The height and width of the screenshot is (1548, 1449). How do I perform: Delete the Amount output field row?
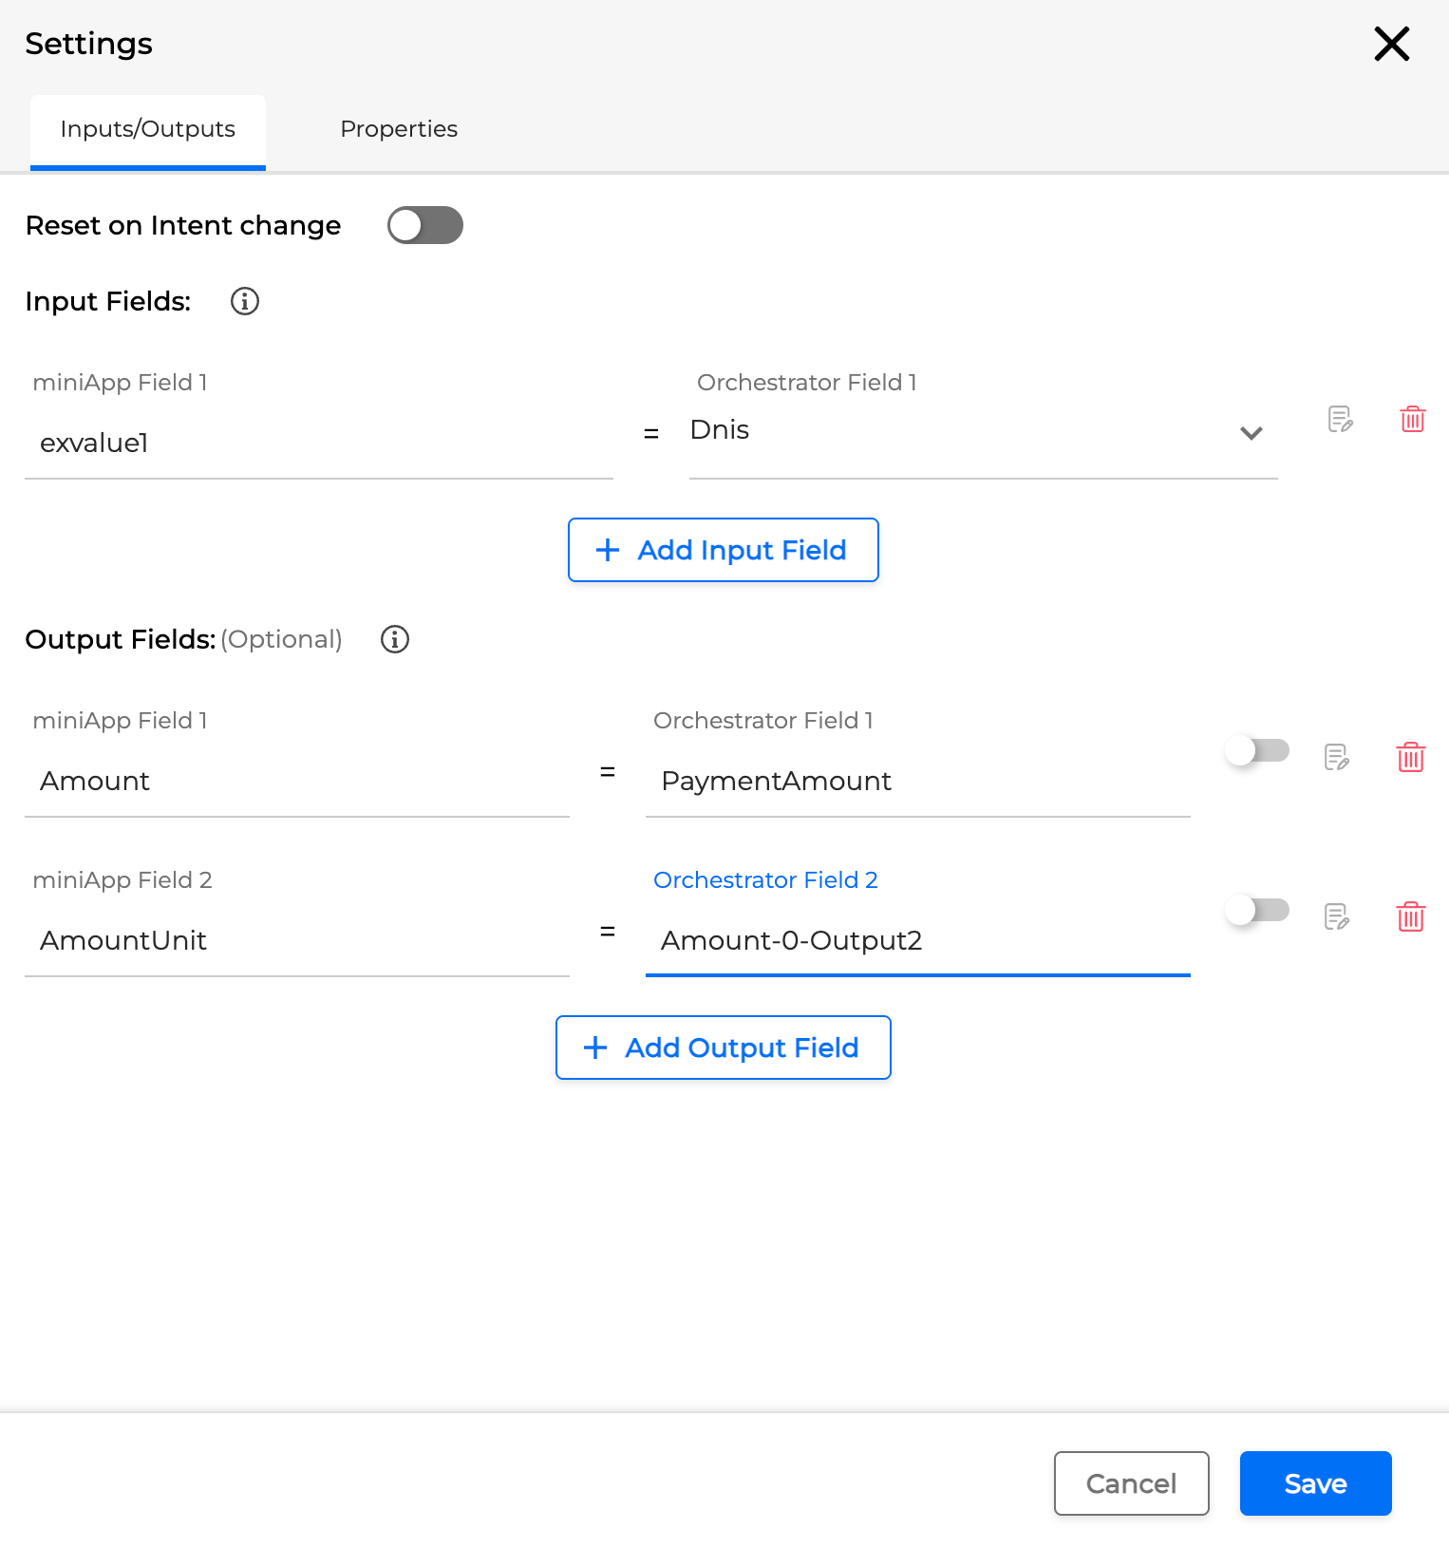coord(1410,757)
